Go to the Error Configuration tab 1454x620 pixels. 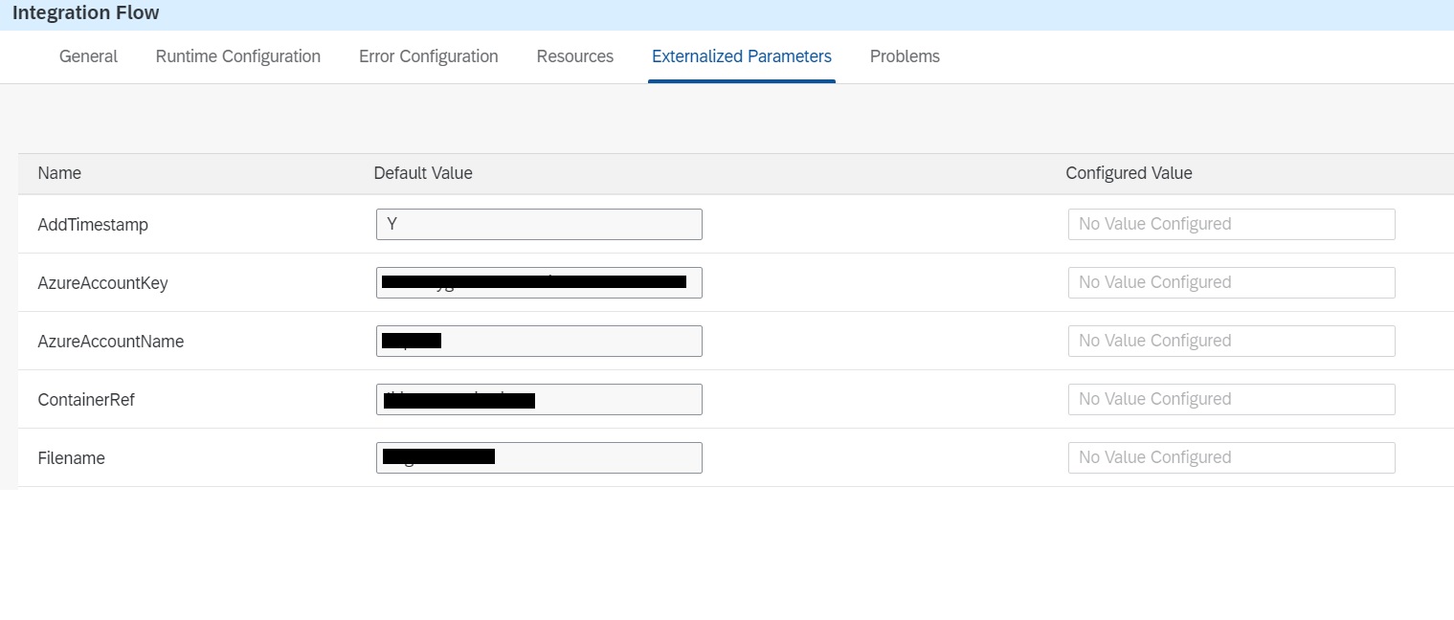point(428,56)
